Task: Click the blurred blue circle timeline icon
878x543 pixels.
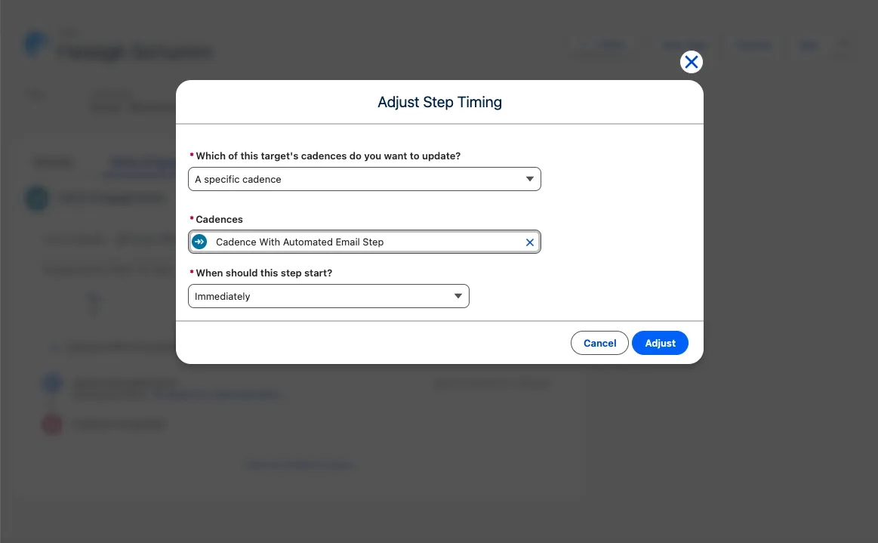Action: (x=52, y=384)
